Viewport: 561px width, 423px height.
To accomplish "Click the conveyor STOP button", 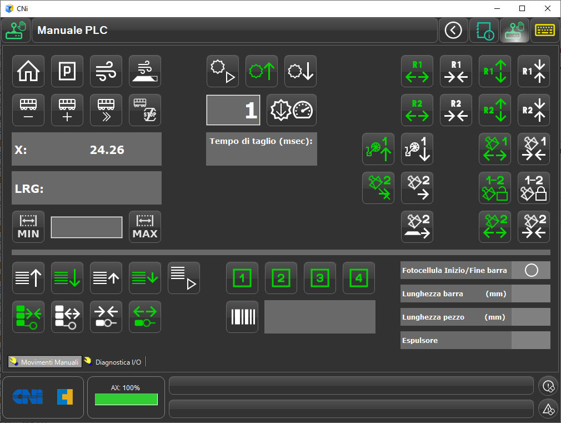I will [145, 110].
